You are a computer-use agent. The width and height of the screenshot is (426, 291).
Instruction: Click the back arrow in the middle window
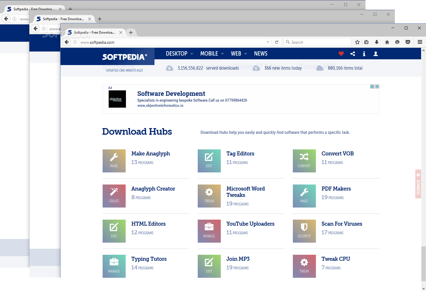(35, 28)
